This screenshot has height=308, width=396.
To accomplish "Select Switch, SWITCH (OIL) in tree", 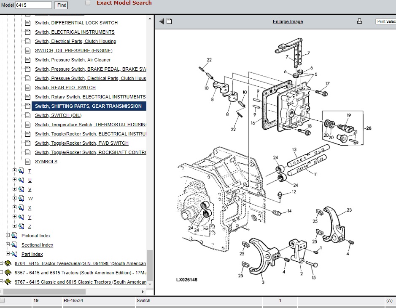I will point(58,115).
